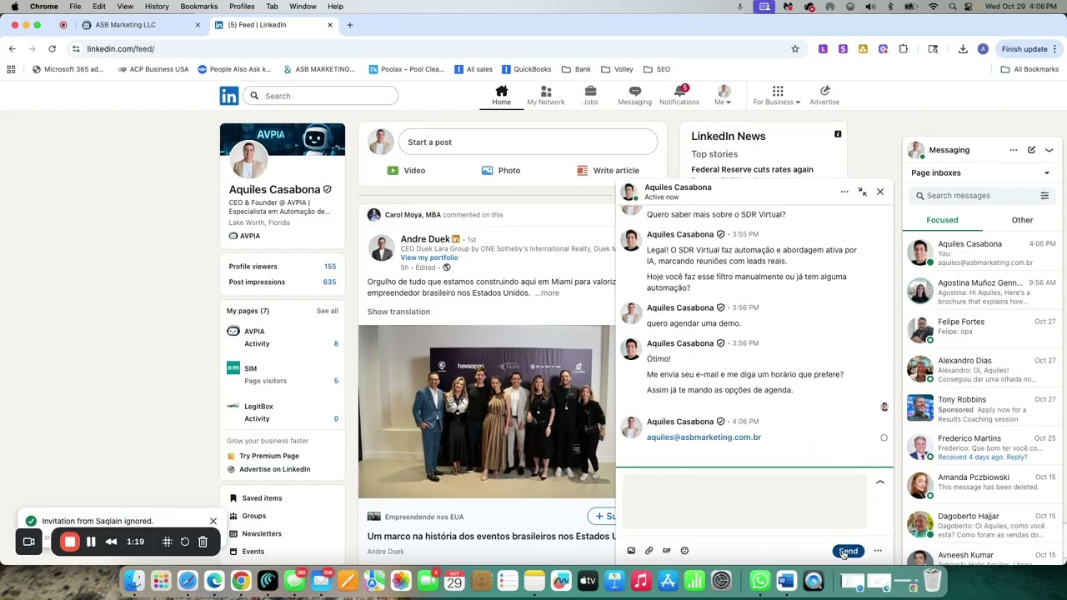The width and height of the screenshot is (1067, 600).
Task: Click the paperclip attach file icon
Action: (649, 551)
